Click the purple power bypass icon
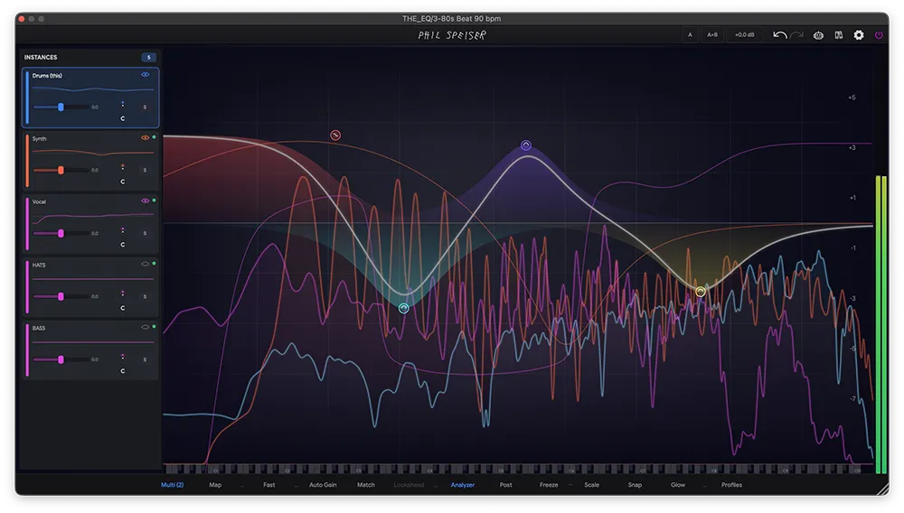 coord(879,35)
